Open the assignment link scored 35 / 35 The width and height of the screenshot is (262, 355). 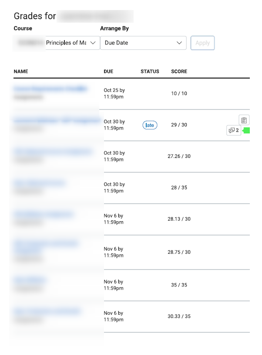pyautogui.click(x=30, y=280)
